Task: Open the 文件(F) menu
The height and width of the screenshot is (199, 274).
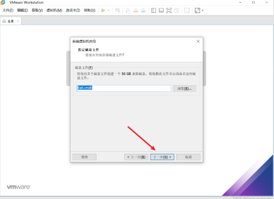Action: [x=8, y=10]
